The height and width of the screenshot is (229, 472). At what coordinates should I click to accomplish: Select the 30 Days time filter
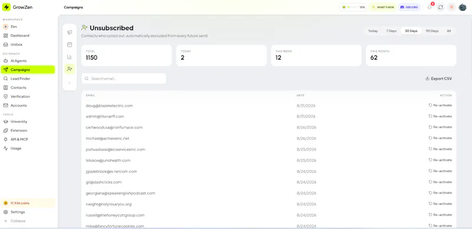411,31
